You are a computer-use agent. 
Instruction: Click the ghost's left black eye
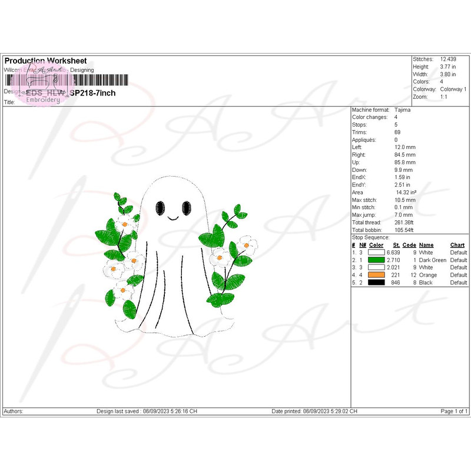click(x=160, y=207)
